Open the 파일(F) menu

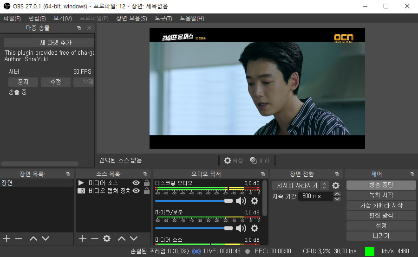[x=12, y=19]
